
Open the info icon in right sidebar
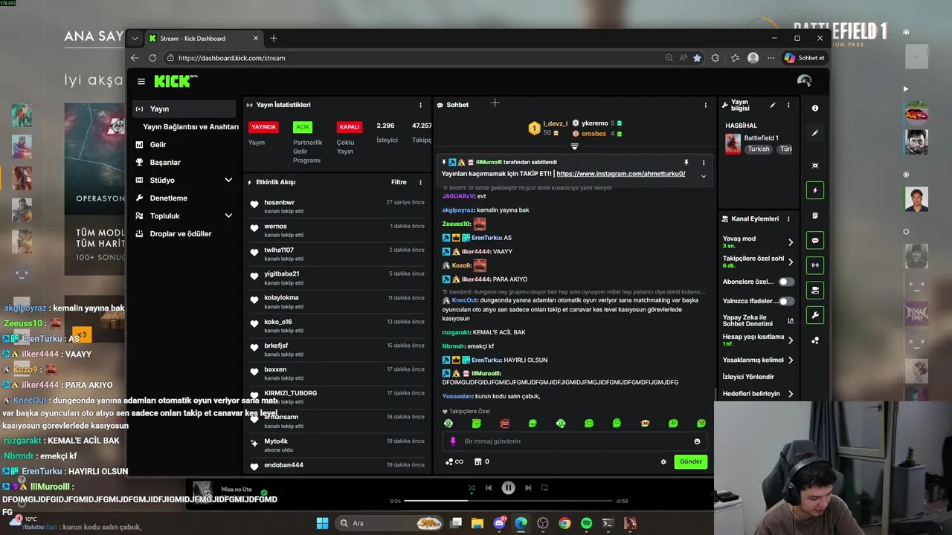[815, 108]
